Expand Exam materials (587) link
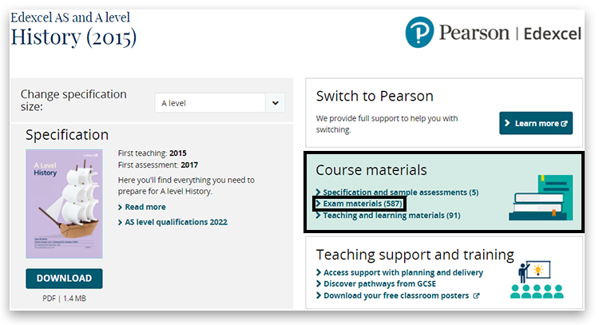 [362, 204]
